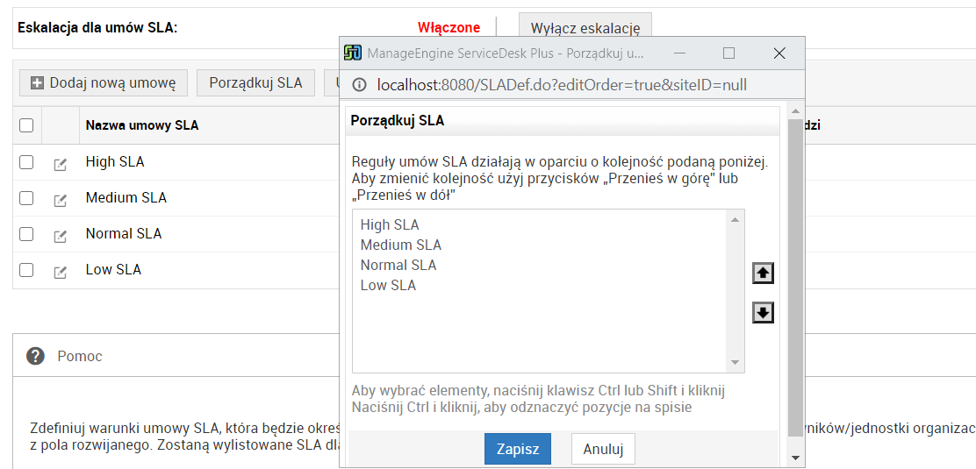Image resolution: width=976 pixels, height=469 pixels.
Task: Click edit icon for Normal SLA
Action: coord(60,236)
